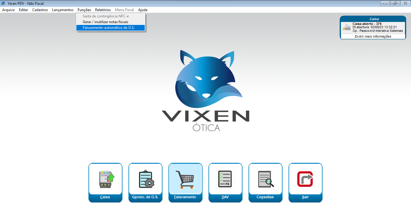Viewport: 411px width, 216px height.
Task: Click Saída de contingência NFC-e entry
Action: [x=110, y=16]
